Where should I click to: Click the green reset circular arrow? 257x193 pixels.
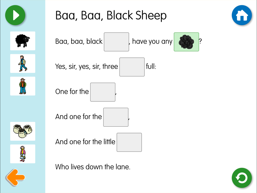click(242, 178)
